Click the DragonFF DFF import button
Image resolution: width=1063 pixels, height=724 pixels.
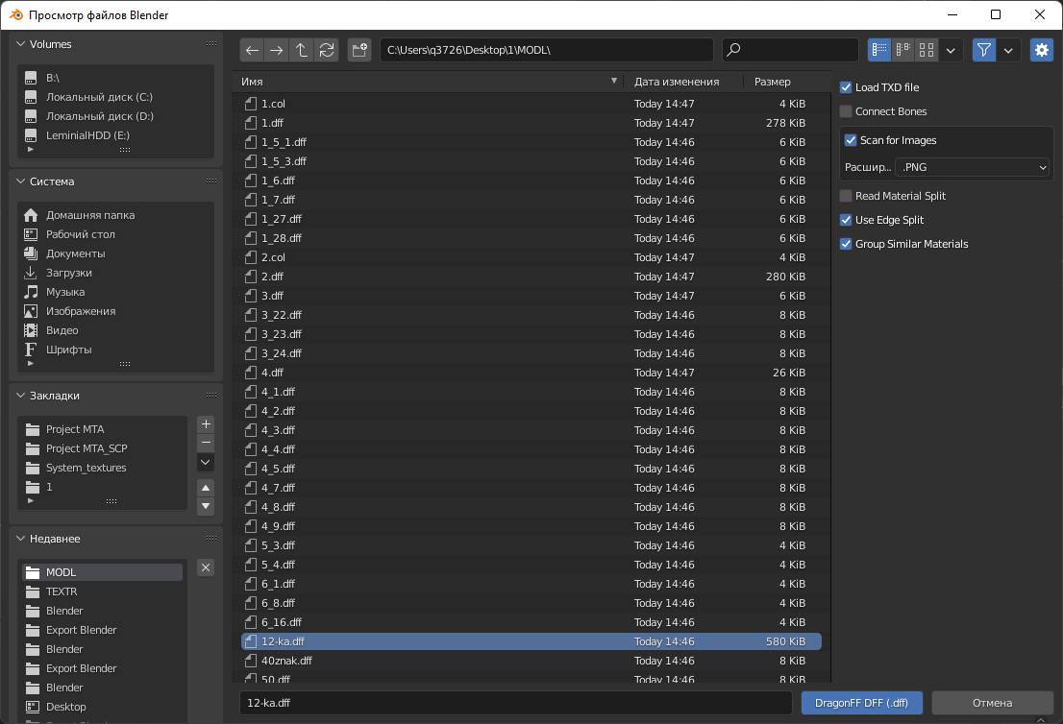[861, 703]
